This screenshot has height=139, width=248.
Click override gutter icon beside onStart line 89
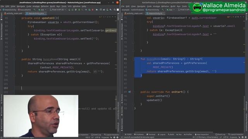point(129,92)
